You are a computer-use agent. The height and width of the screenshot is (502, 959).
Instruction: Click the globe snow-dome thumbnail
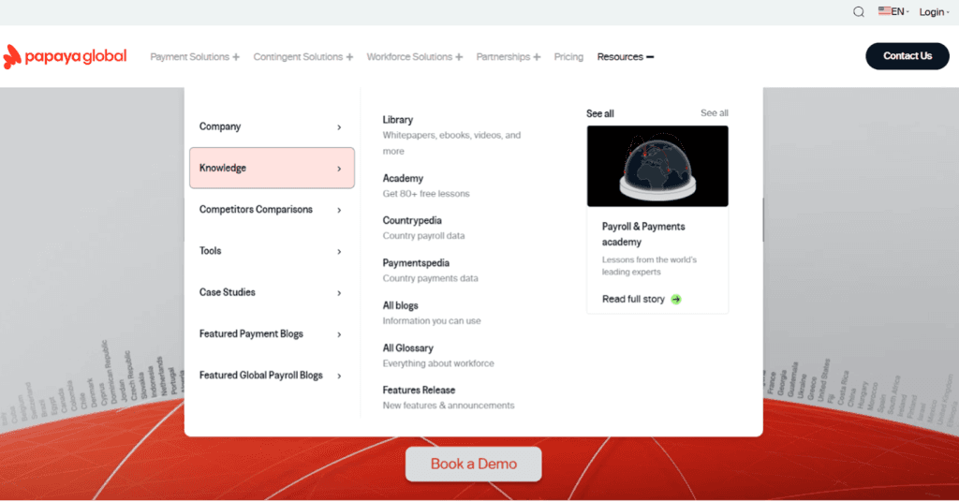pos(657,166)
